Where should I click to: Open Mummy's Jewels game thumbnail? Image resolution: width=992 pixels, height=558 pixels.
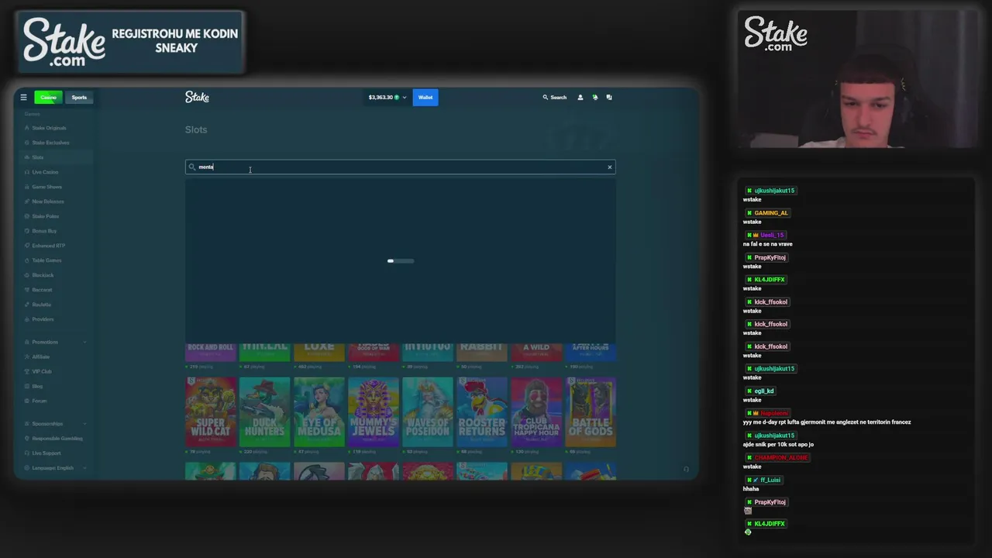point(374,412)
